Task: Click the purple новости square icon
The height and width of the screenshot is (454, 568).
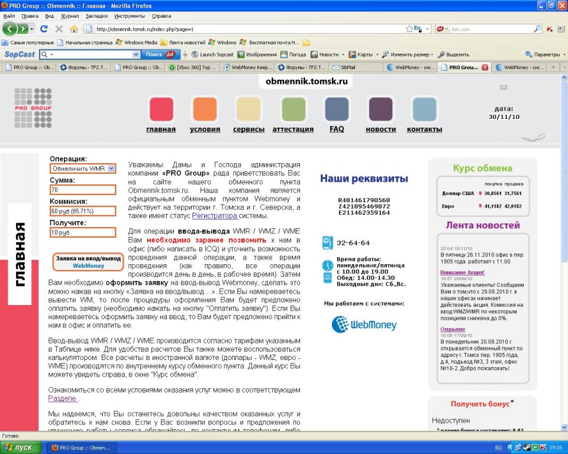Action: coord(380,109)
